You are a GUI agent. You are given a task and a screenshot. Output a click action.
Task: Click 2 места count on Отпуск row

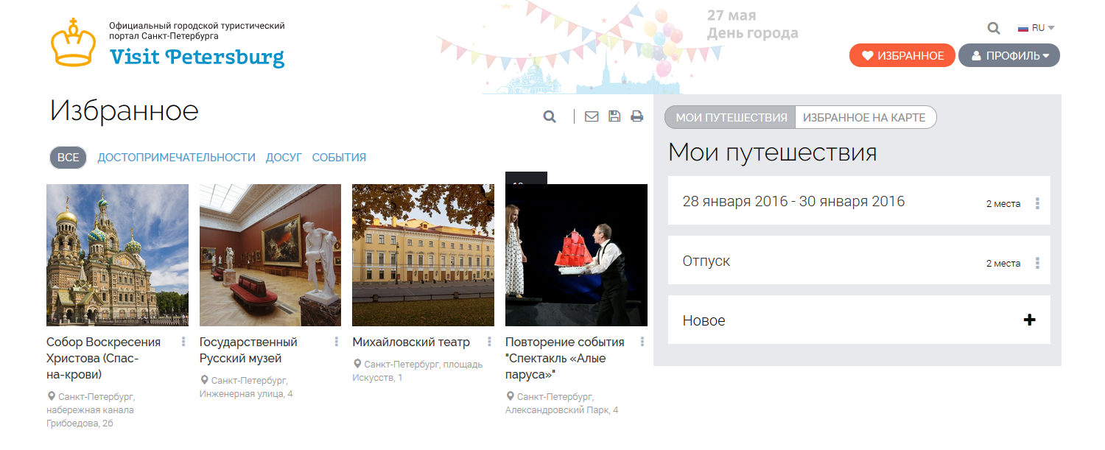pyautogui.click(x=1003, y=263)
